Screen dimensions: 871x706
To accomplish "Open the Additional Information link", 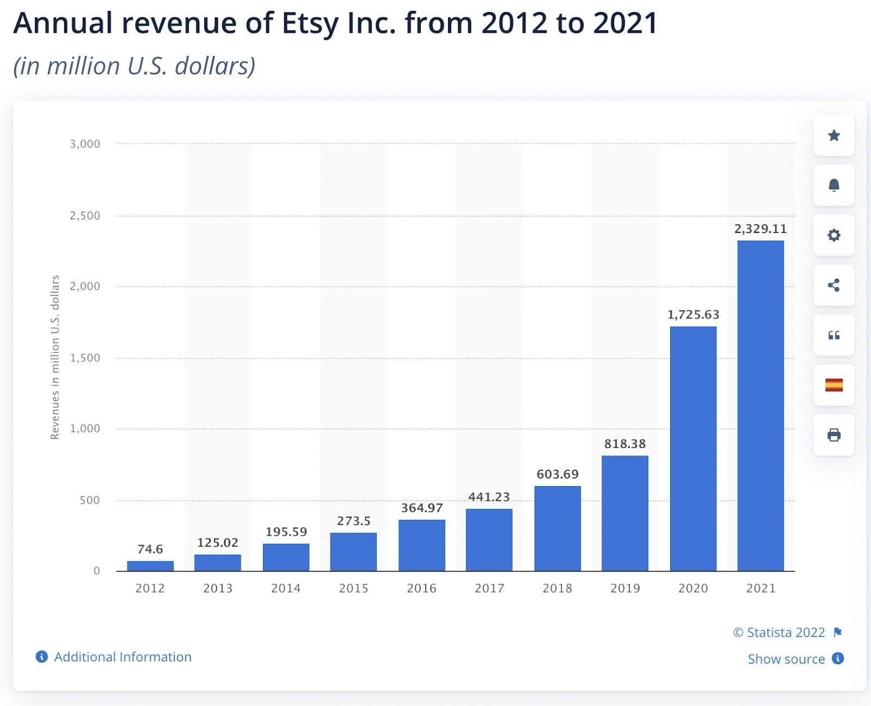I will pyautogui.click(x=122, y=656).
